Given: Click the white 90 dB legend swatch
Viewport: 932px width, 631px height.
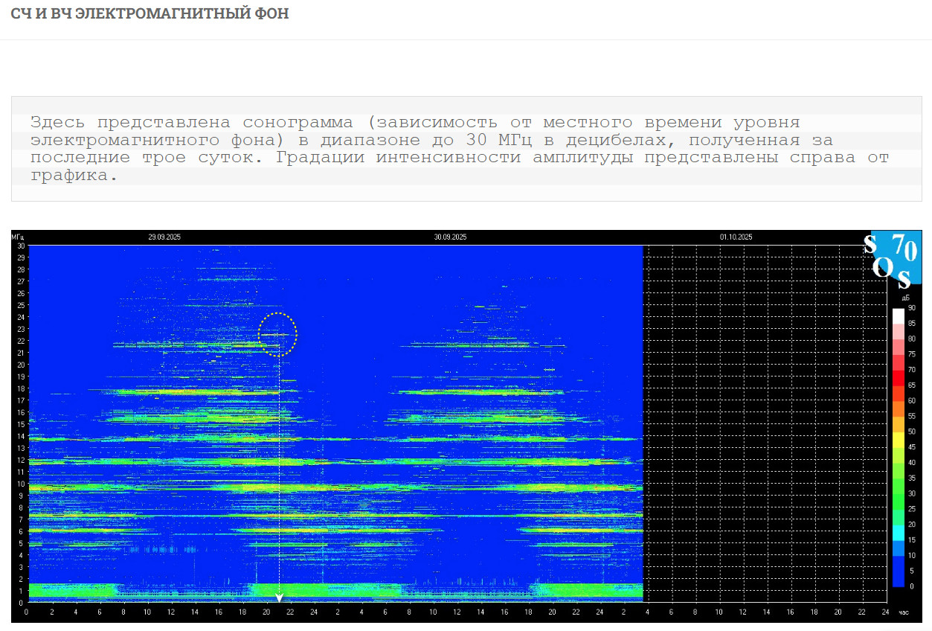Looking at the screenshot, I should pyautogui.click(x=898, y=315).
